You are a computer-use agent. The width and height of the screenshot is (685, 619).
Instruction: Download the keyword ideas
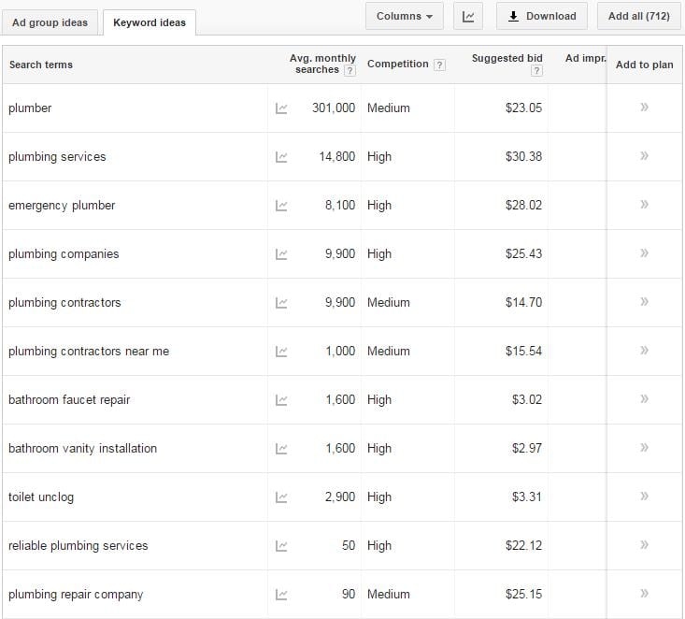coord(542,17)
